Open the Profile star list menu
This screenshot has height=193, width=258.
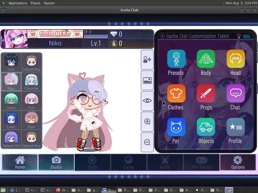[236, 127]
